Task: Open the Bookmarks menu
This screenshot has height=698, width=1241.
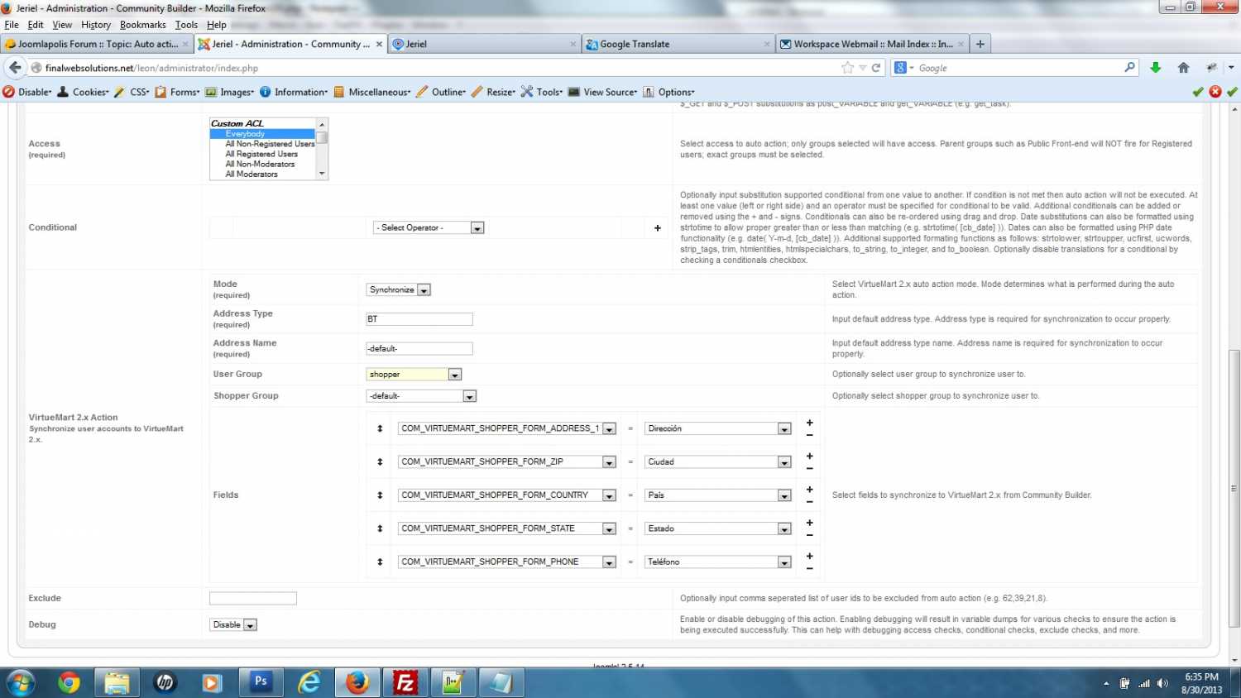Action: pyautogui.click(x=143, y=25)
